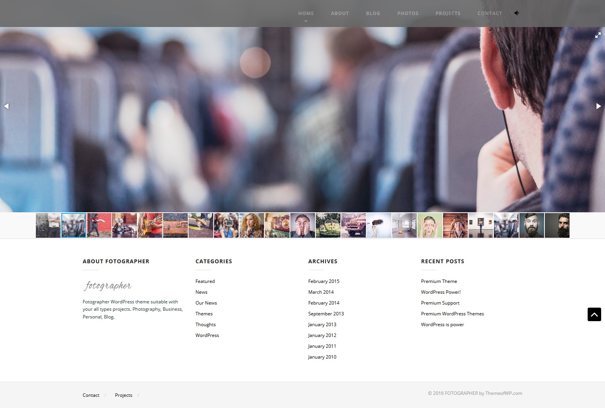Viewport: 605px width, 408px height.
Task: Click the fotographer script logo
Action: (108, 286)
